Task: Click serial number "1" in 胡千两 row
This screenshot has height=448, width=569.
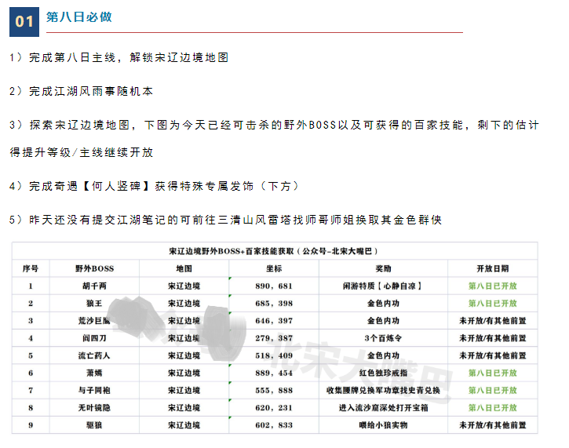Action: pos(31,286)
